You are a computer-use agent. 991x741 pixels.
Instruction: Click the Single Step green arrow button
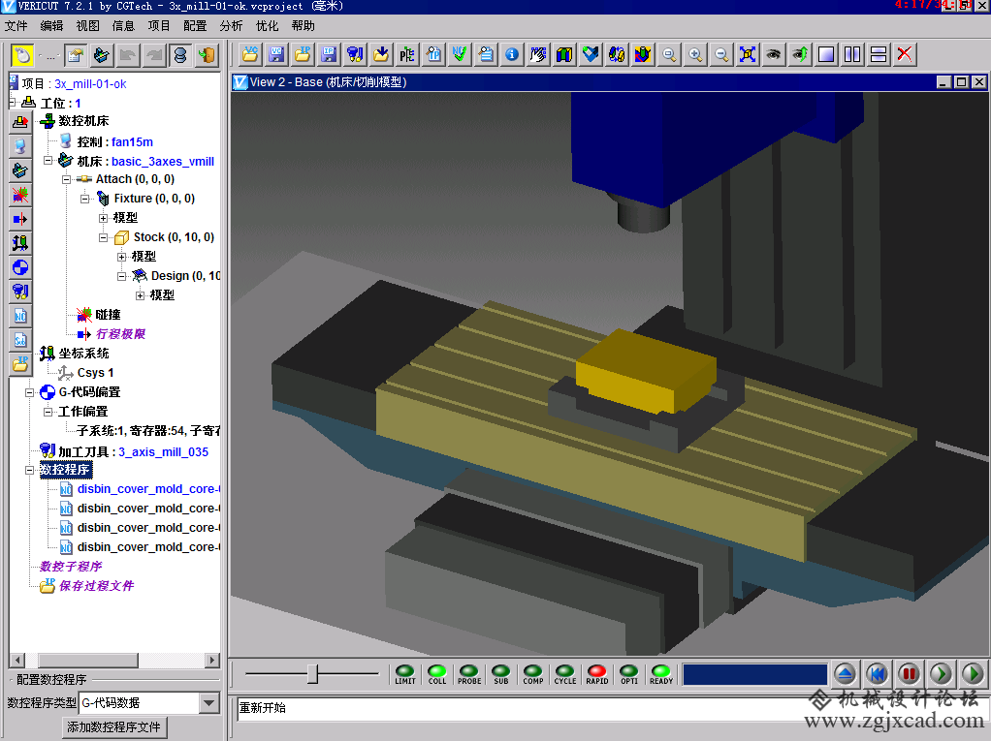point(942,674)
